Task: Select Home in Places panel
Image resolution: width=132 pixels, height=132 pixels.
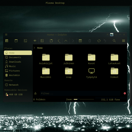Action: click(x=18, y=53)
